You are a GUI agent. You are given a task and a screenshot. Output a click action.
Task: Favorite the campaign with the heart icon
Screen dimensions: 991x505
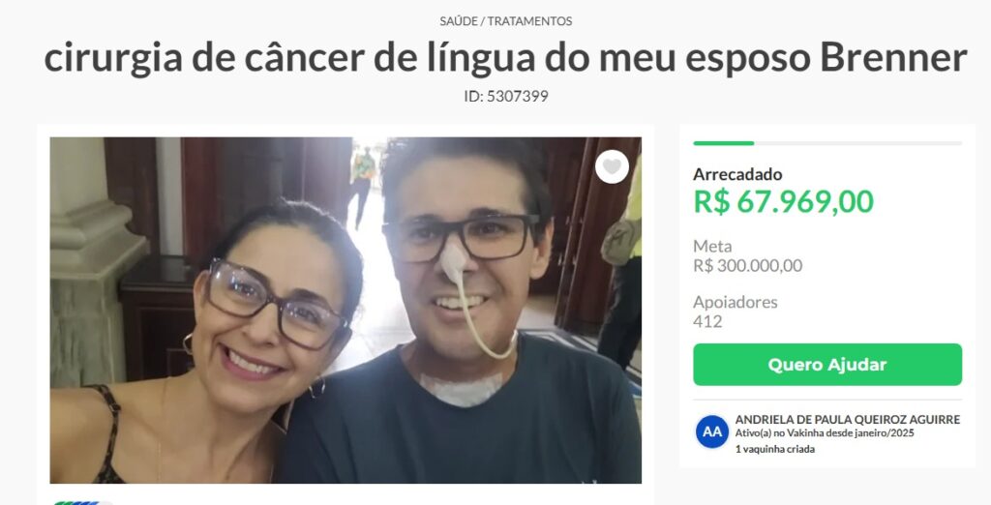612,166
